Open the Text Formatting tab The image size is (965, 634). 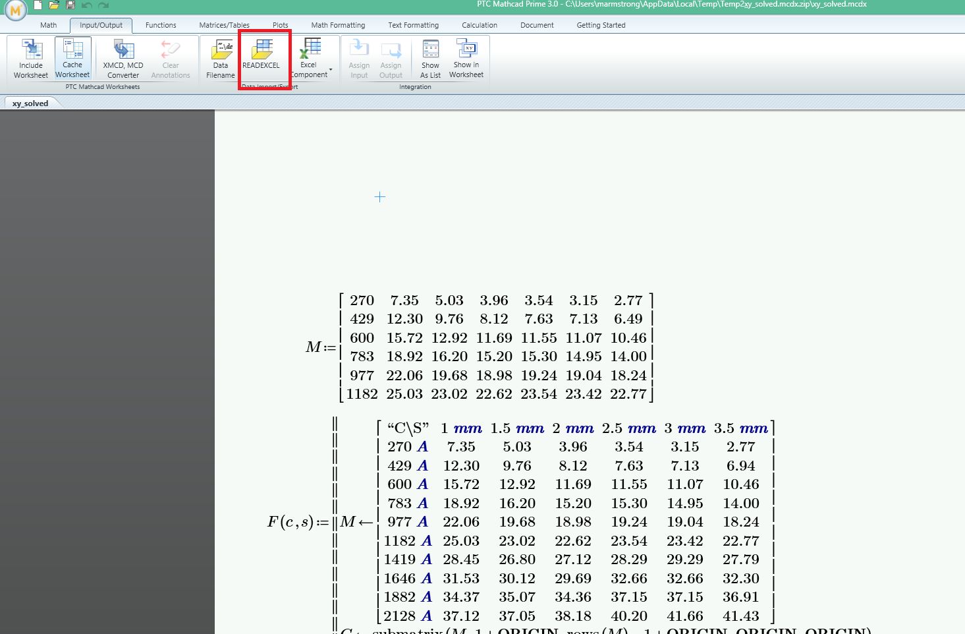(413, 25)
